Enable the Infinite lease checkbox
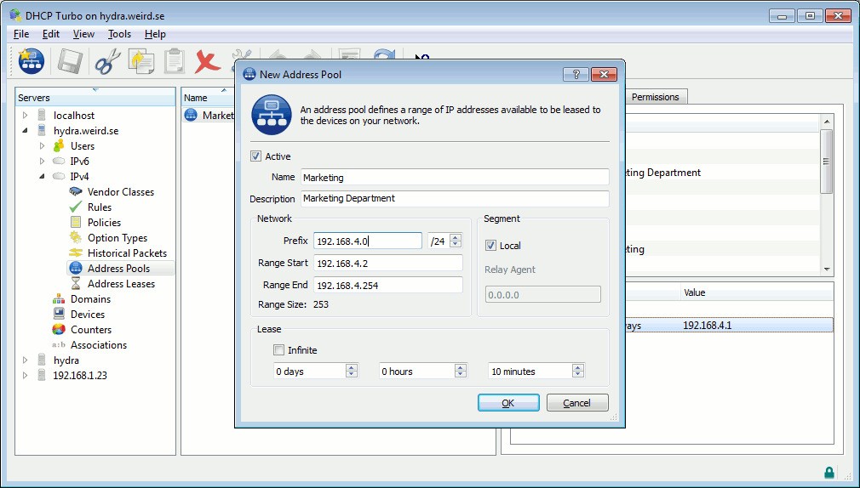 tap(278, 350)
